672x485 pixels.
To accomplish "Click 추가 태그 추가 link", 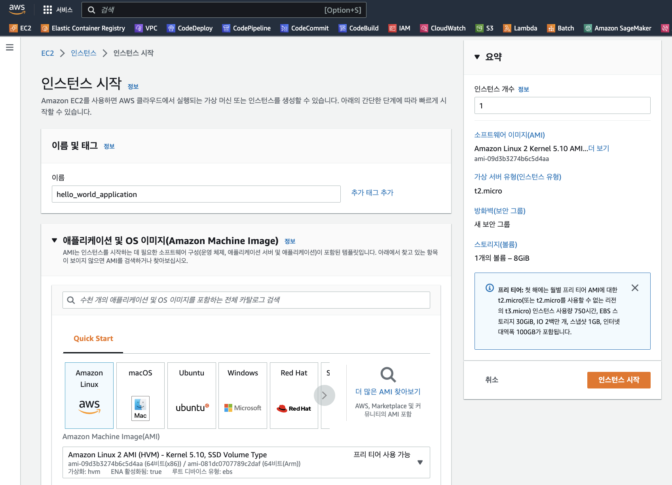I will [x=372, y=193].
